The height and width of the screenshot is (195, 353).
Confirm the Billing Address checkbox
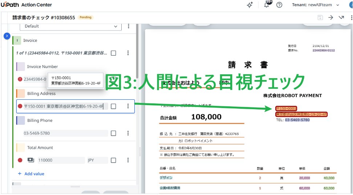click(x=113, y=106)
